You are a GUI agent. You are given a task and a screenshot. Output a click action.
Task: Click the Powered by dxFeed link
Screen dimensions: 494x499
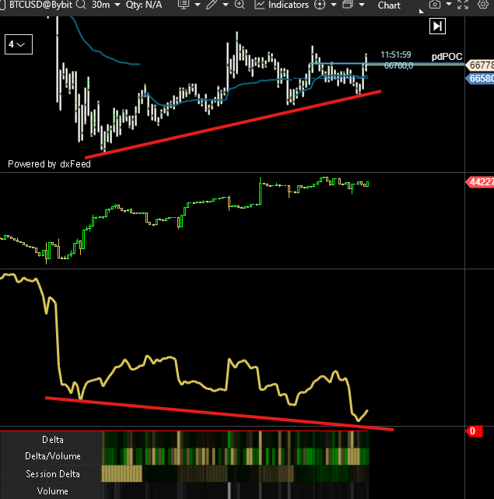(49, 164)
